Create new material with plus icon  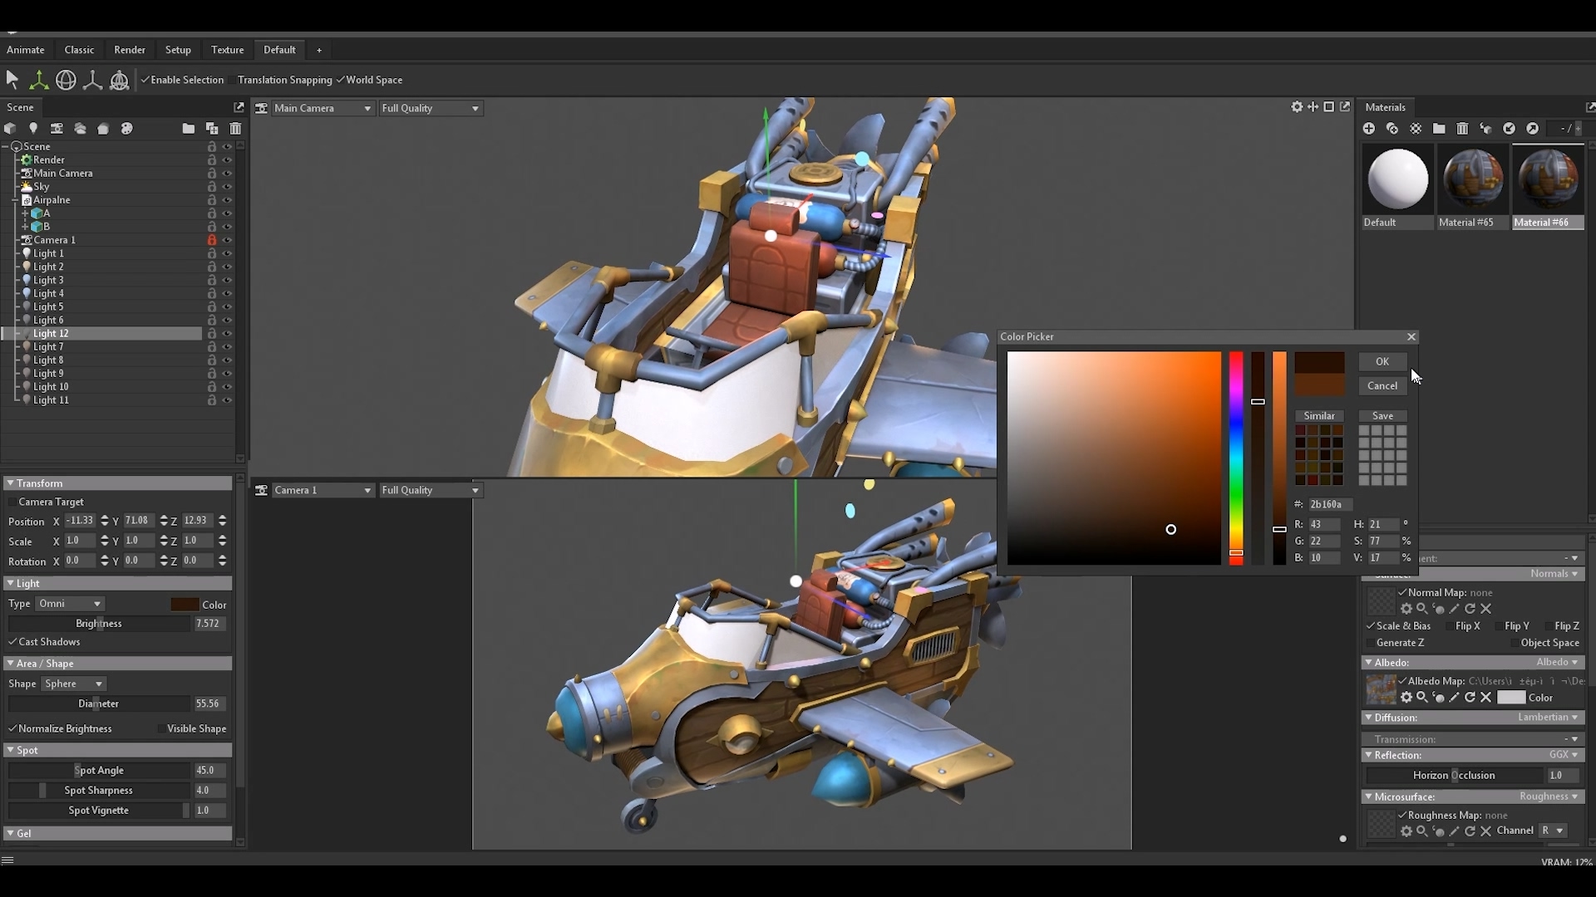[1368, 129]
